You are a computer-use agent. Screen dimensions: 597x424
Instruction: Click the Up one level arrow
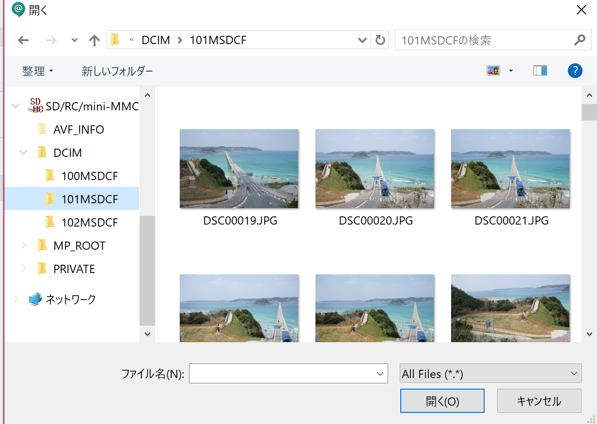(x=94, y=40)
